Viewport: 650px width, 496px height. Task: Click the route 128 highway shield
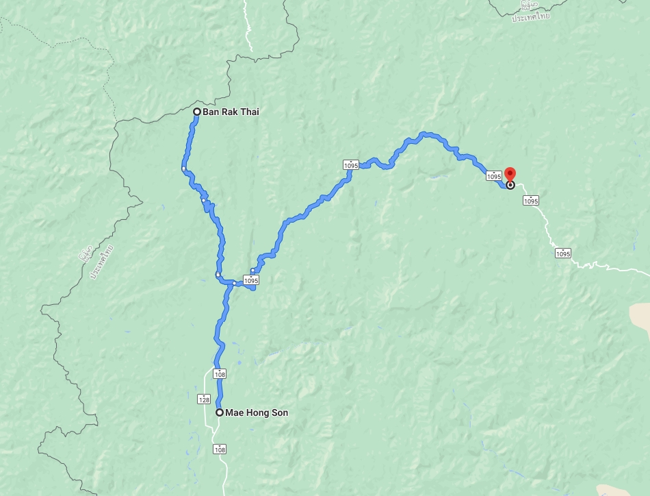click(203, 399)
